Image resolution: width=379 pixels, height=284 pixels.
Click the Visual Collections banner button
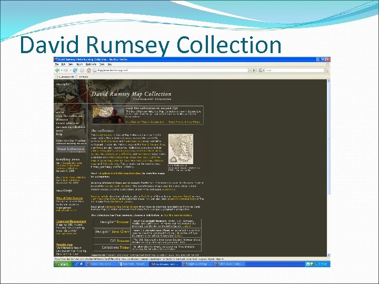pos(71,149)
